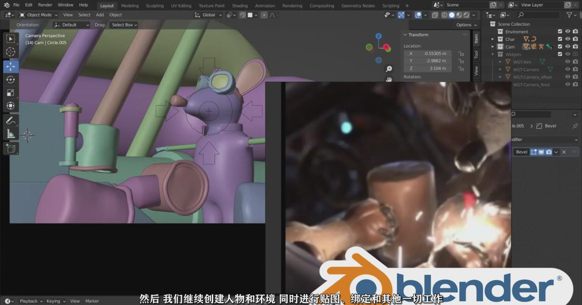Lock the Y location value
582x305 pixels.
coord(461,61)
